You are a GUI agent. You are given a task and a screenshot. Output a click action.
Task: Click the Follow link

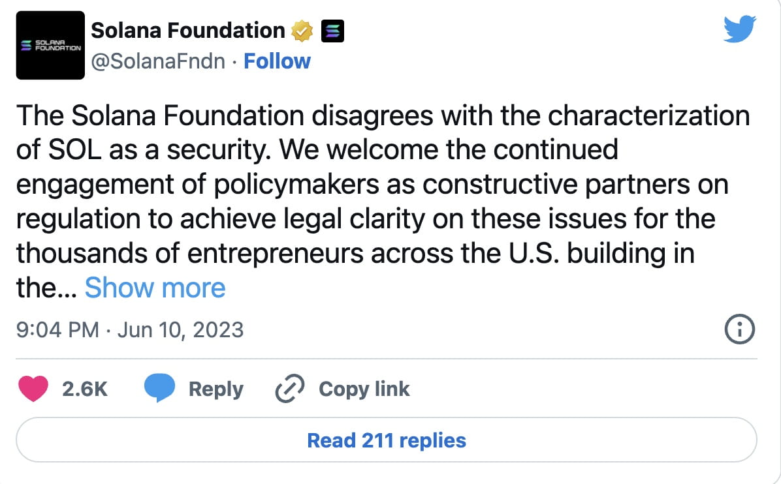(277, 61)
